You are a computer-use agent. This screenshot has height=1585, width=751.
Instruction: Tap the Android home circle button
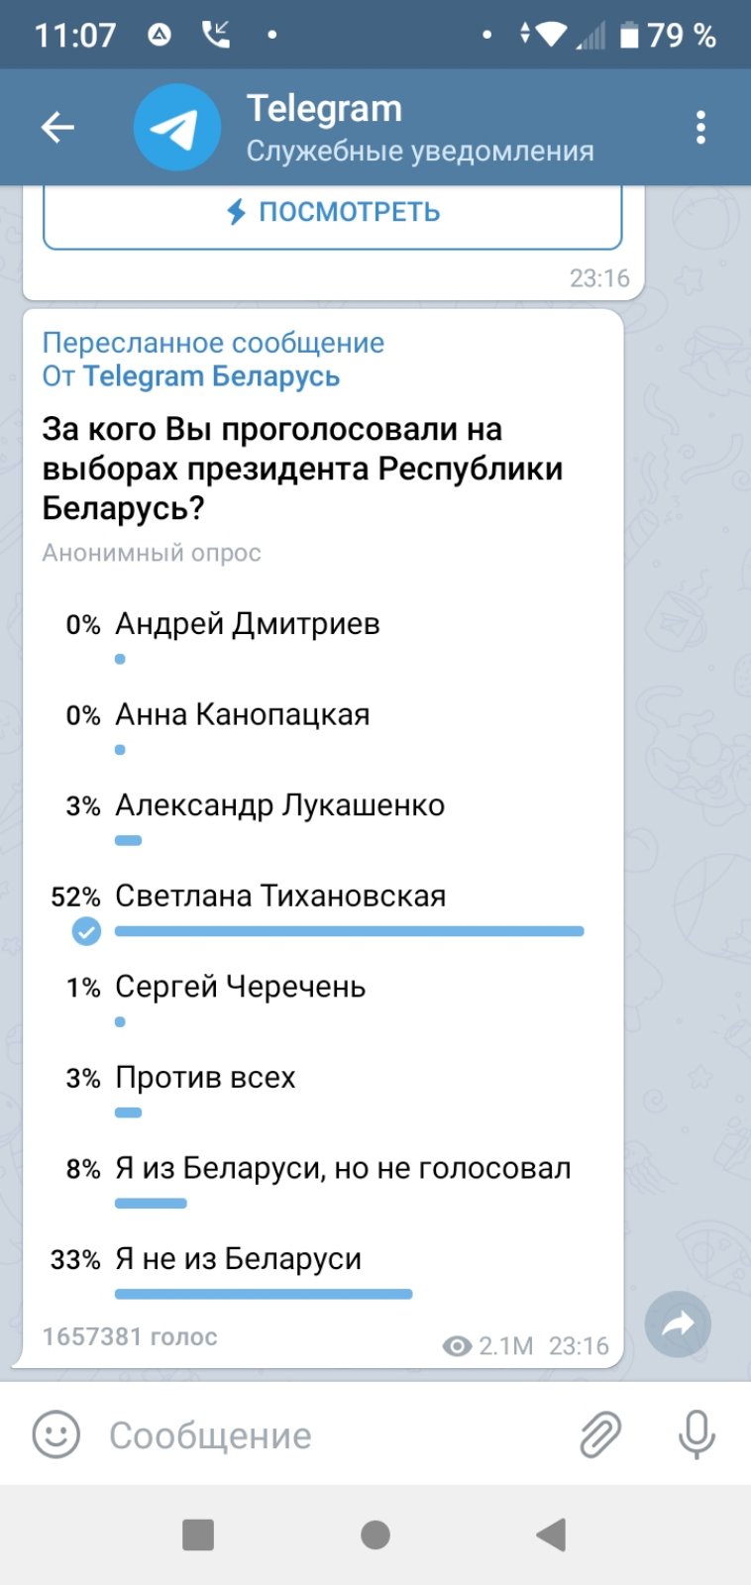point(375,1534)
